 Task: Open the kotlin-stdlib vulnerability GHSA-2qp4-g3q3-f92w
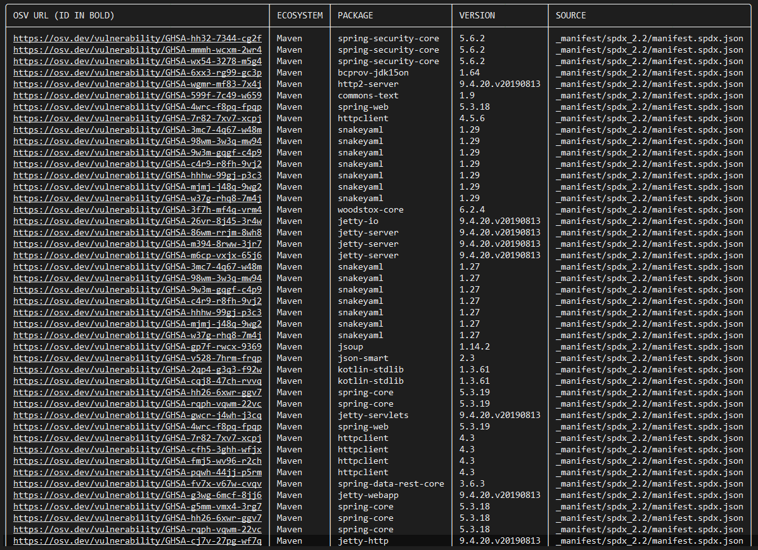point(138,369)
